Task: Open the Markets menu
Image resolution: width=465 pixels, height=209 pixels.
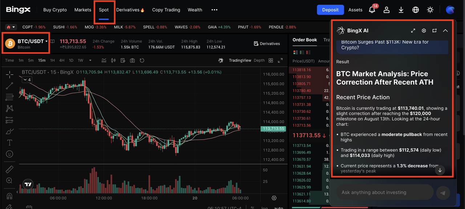Action: 83,10
